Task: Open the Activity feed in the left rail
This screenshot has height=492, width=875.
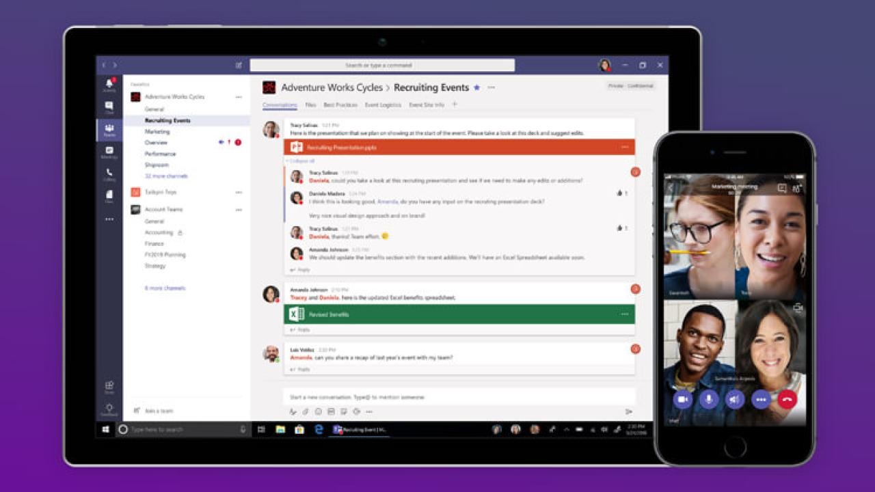Action: pos(109,85)
